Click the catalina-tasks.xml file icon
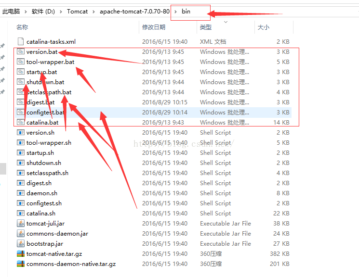Screen dimensions: 359x277 pyautogui.click(x=21, y=41)
